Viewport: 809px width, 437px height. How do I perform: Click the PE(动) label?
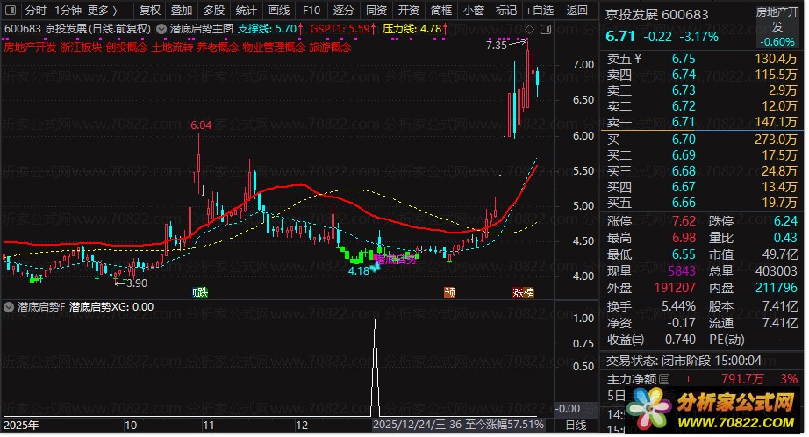click(727, 340)
